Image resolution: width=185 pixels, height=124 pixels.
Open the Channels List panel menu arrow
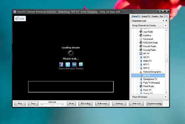click(x=163, y=21)
